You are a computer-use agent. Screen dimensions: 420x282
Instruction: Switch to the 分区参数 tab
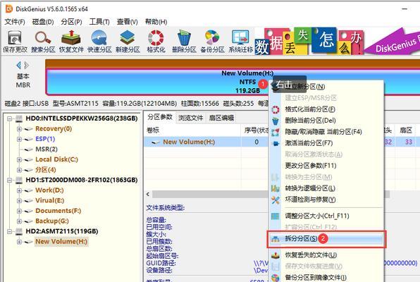(160, 117)
